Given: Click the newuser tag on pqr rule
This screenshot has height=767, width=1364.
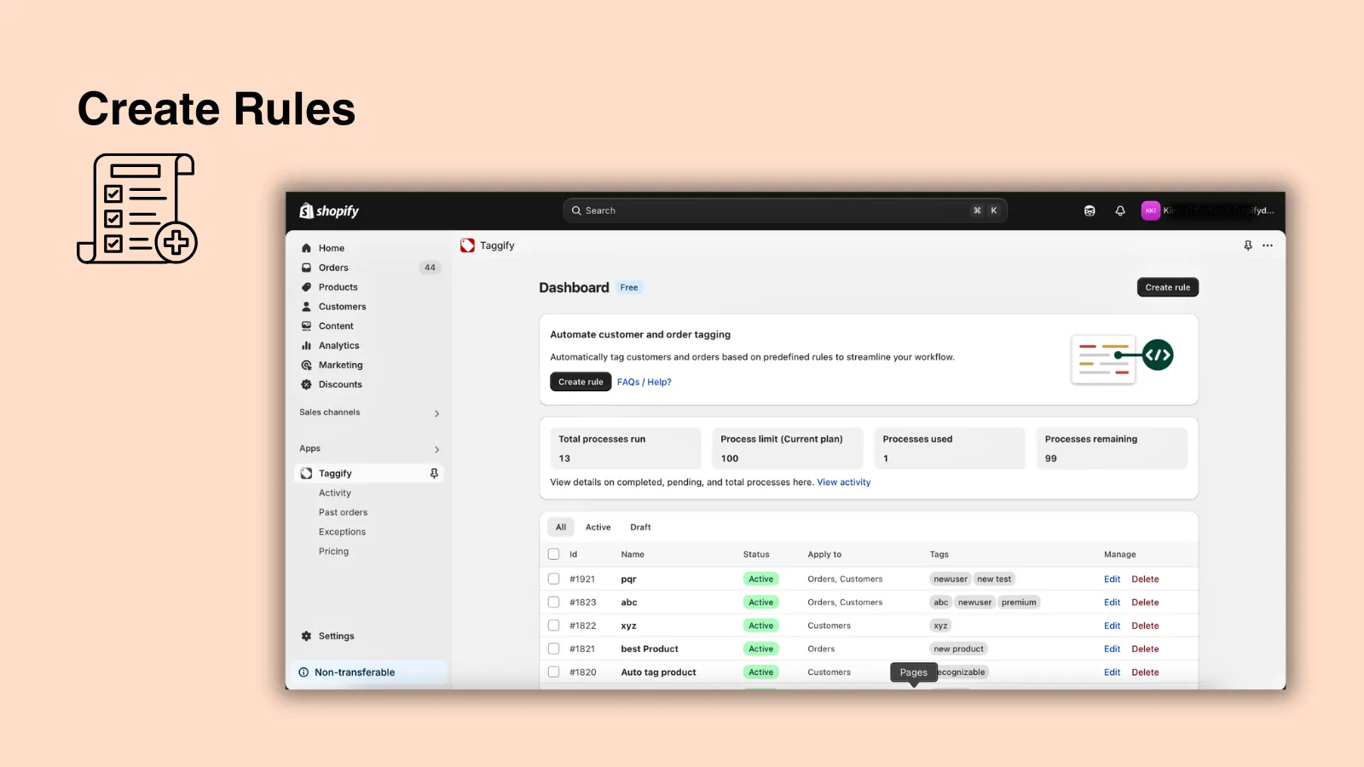Looking at the screenshot, I should point(951,579).
